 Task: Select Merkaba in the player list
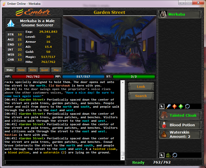click(180, 14)
